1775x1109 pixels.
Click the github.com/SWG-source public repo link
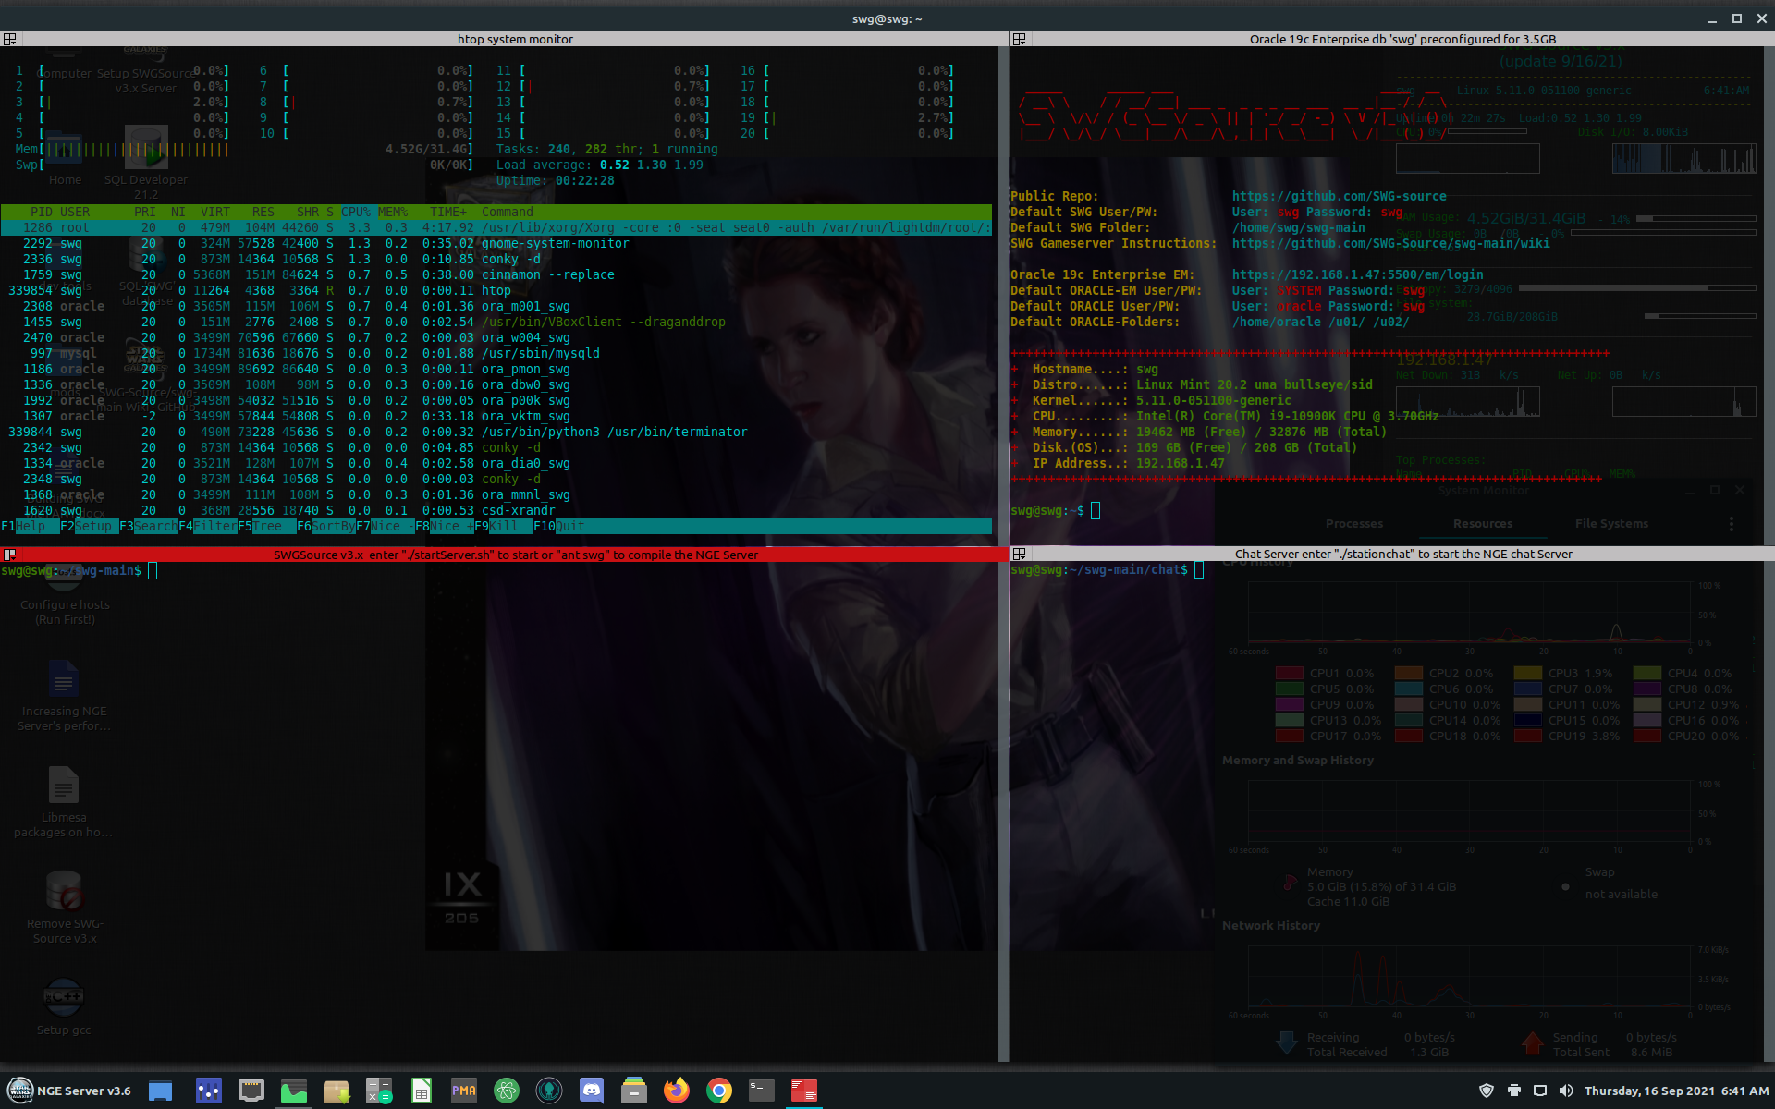coord(1339,196)
